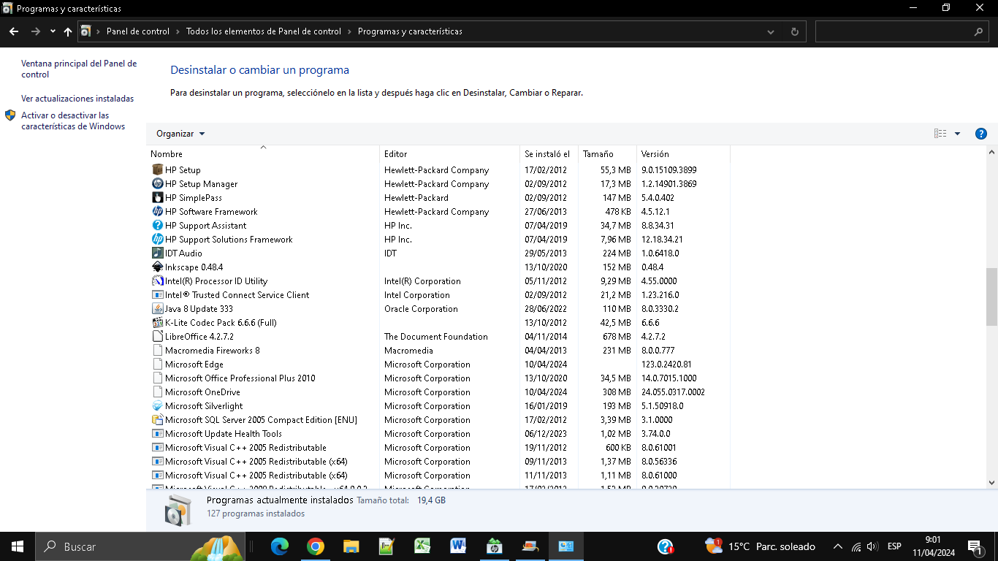Click the Control Panel search field

coord(903,31)
